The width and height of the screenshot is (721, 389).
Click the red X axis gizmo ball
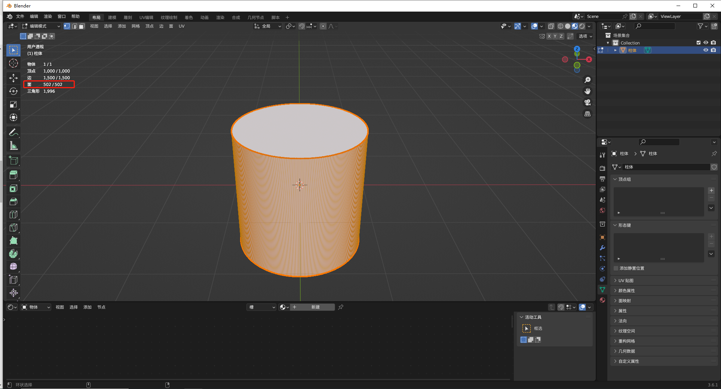589,59
